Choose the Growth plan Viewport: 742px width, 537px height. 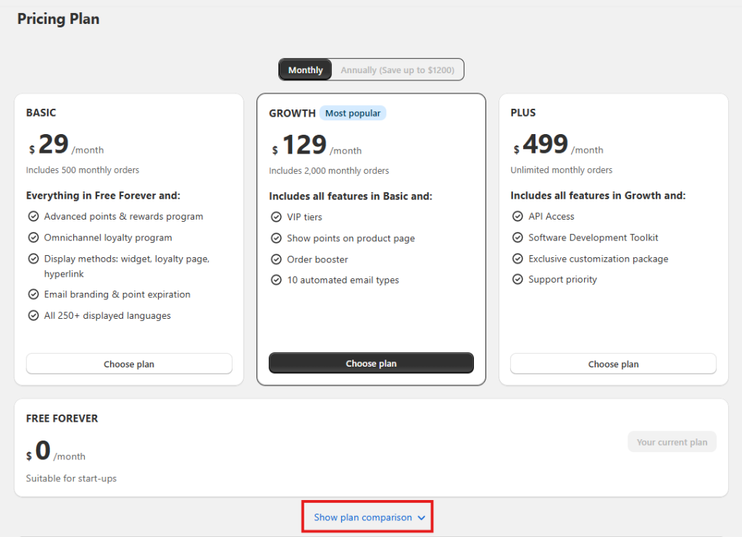(x=371, y=363)
